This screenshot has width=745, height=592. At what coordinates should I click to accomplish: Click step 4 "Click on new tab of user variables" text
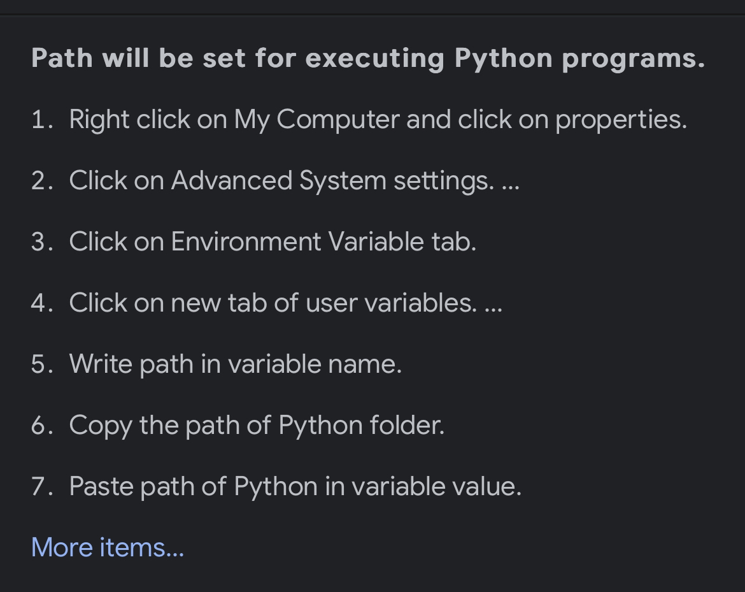[x=272, y=303]
